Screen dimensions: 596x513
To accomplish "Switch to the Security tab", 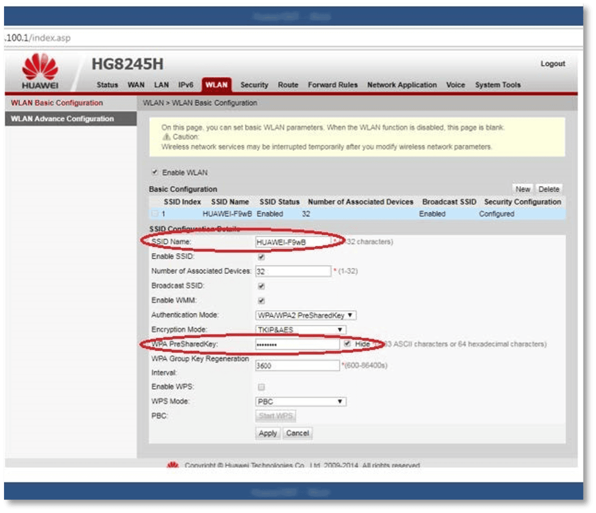I will point(254,85).
